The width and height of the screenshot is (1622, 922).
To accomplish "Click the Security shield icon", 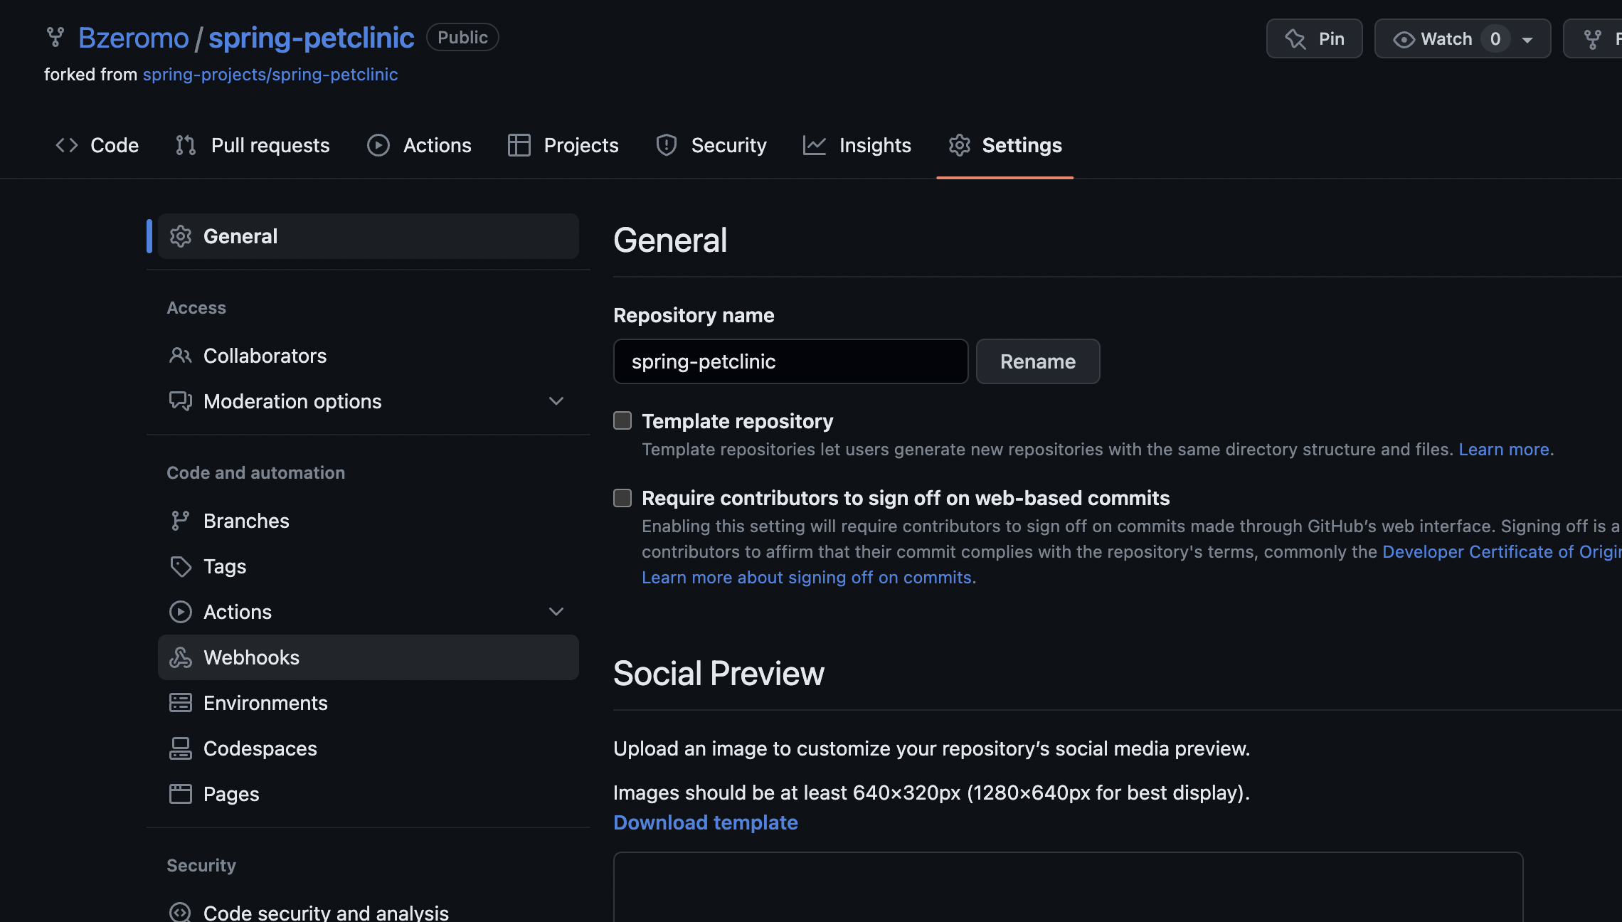I will click(667, 145).
